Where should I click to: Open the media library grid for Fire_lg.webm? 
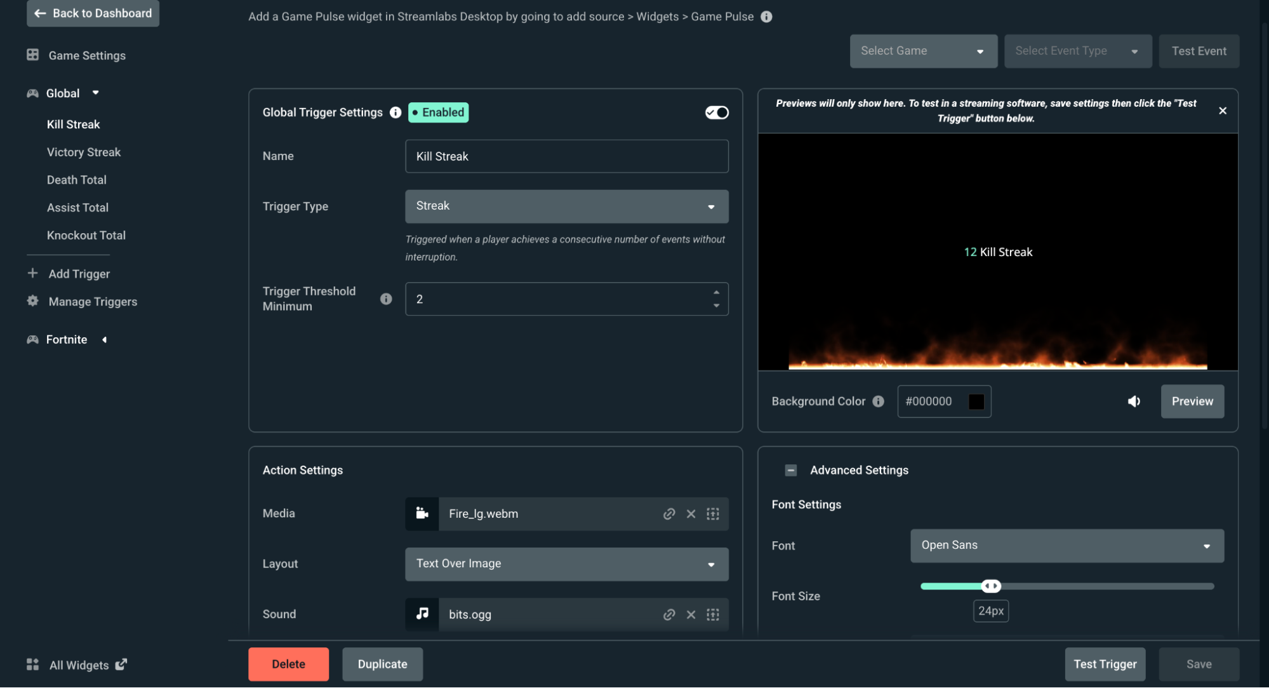coord(712,513)
